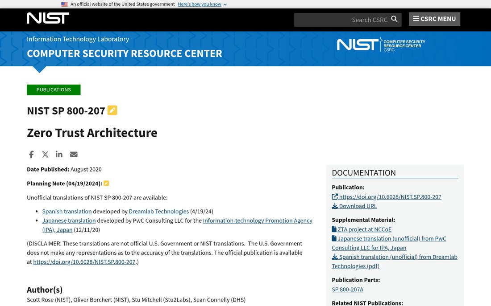Expand "Here's how you know" dropdown
This screenshot has height=306, width=491.
tap(202, 4)
